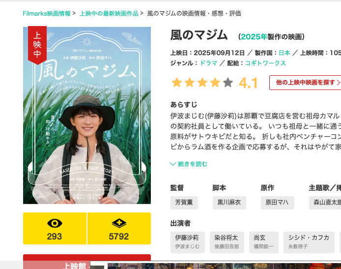Select 日本 country link

coord(284,53)
